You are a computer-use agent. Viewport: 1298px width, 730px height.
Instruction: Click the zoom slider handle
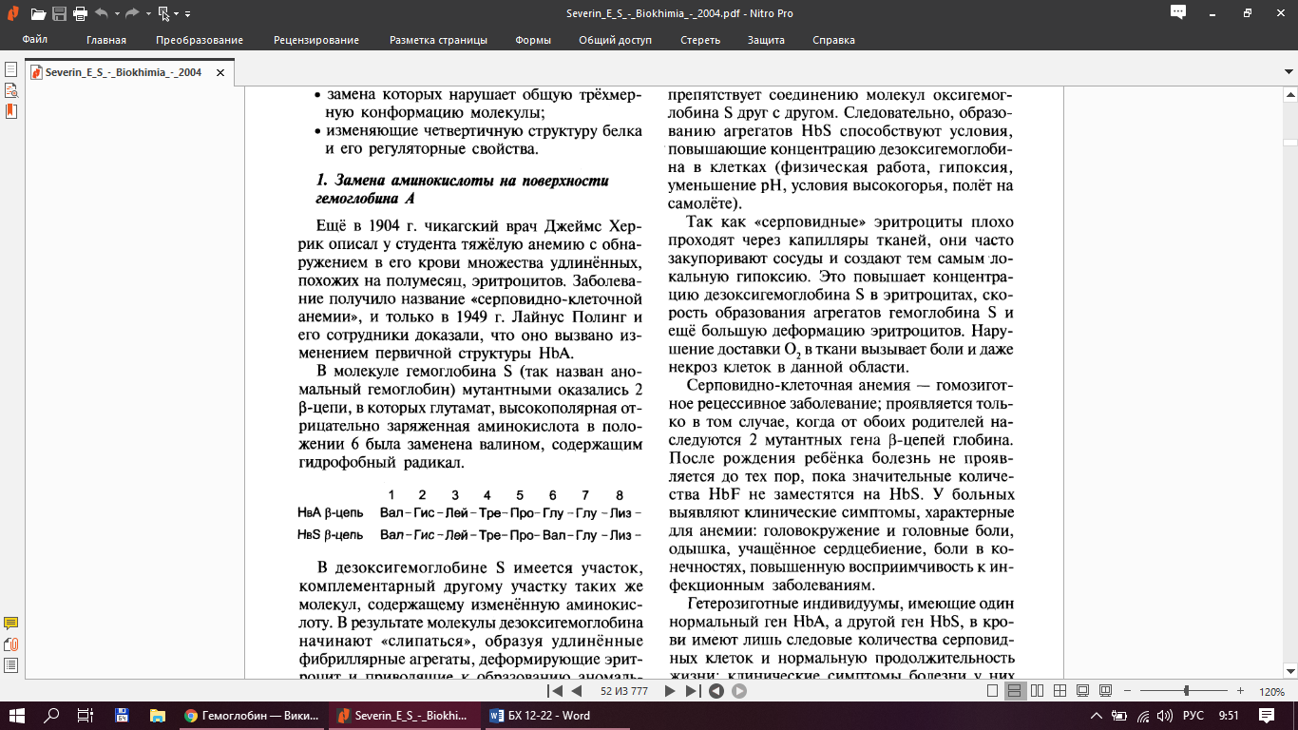coord(1186,691)
